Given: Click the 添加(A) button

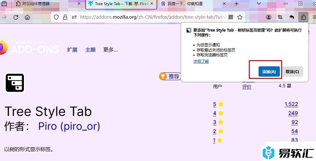Looking at the screenshot, I should point(269,71).
